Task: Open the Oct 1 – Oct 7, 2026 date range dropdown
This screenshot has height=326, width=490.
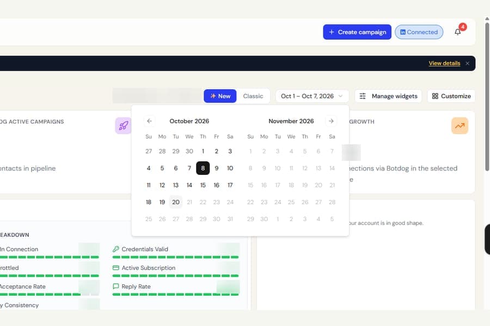Action: 311,96
